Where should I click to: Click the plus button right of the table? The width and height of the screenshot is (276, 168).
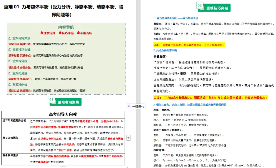[129, 138]
